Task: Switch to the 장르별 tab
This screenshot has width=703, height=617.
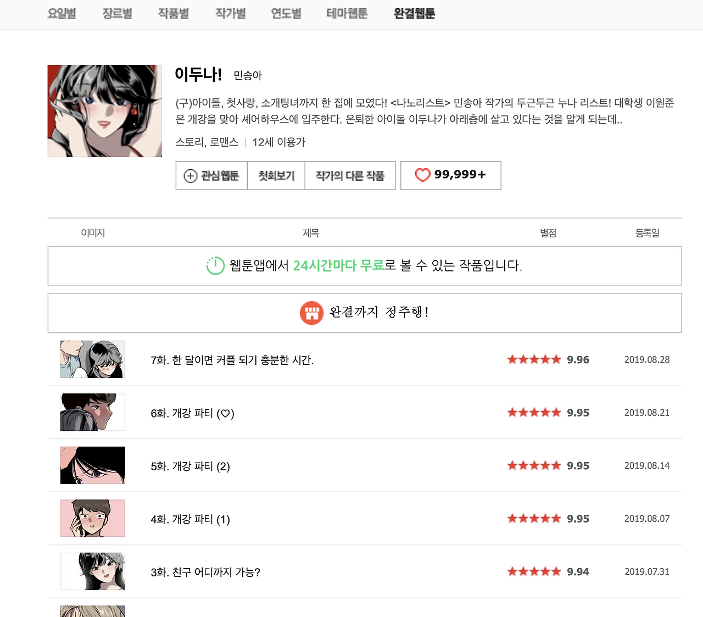Action: click(118, 14)
